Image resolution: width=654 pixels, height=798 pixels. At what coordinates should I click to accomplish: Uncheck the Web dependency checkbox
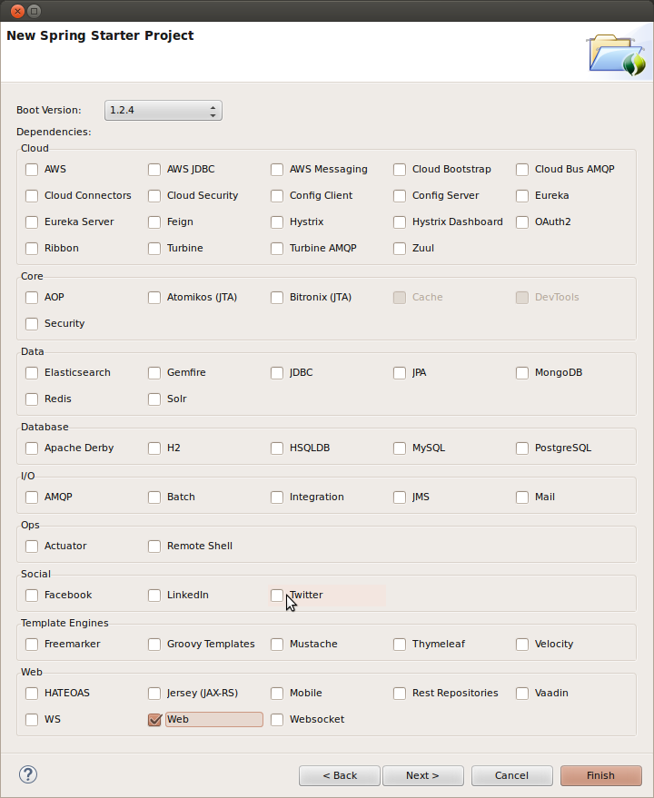point(154,720)
